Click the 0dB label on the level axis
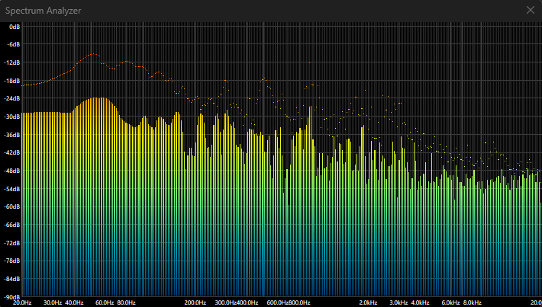542x307 pixels. point(14,26)
